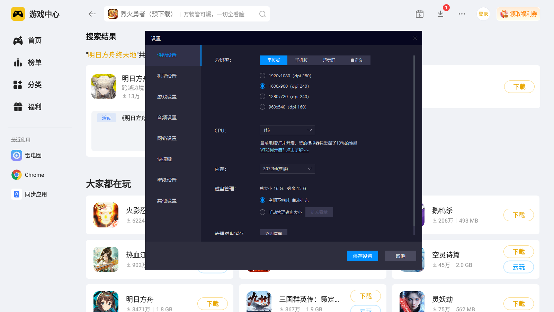The height and width of the screenshot is (312, 554).
Task: Click the 鹅鸭杀 game title
Action: (x=443, y=210)
